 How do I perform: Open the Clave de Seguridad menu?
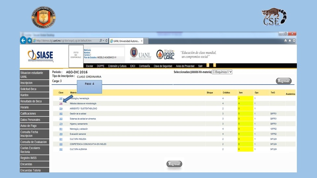tap(163, 66)
